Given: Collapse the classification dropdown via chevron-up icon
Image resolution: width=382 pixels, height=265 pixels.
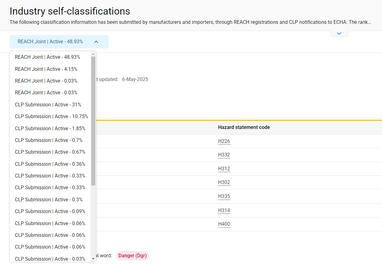Looking at the screenshot, I should pos(96,42).
